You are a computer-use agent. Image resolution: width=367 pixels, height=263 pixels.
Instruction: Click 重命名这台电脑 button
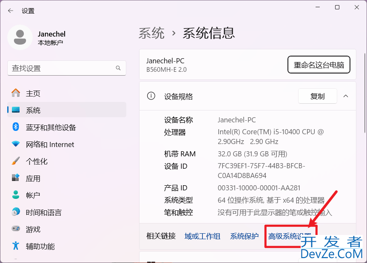319,65
